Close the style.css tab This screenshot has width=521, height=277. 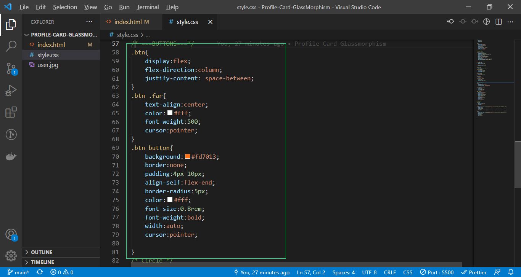pos(210,22)
